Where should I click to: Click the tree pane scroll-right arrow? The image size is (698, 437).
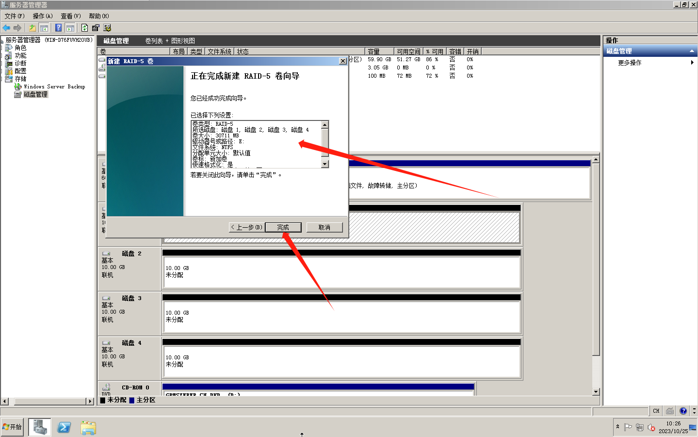pyautogui.click(x=90, y=401)
